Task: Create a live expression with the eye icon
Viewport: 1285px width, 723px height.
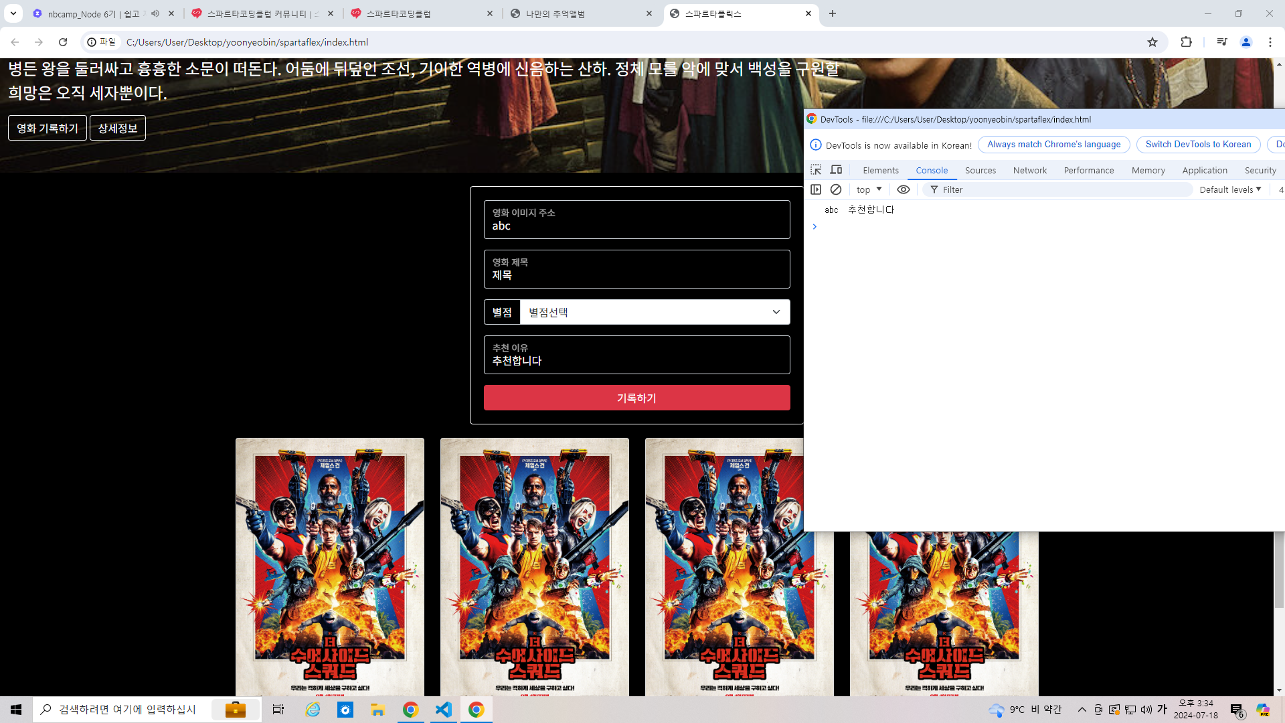Action: (904, 189)
